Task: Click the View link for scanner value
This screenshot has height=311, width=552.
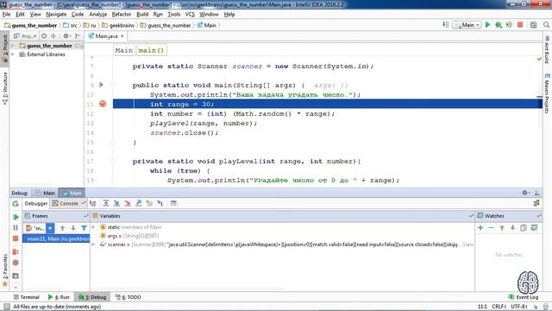Action: pyautogui.click(x=467, y=244)
